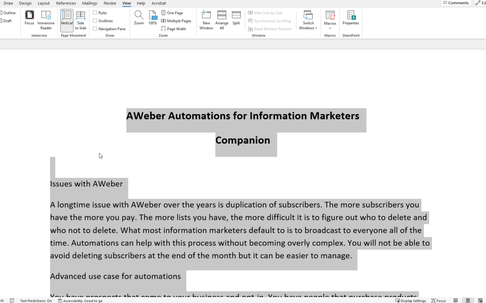Open the Mailings tab
The image size is (486, 303).
point(90,3)
